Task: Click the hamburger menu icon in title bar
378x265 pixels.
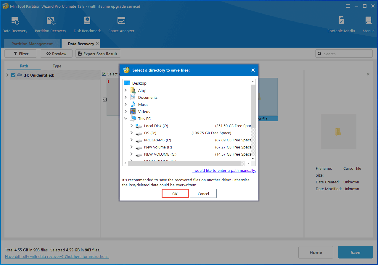Action: coord(348,6)
